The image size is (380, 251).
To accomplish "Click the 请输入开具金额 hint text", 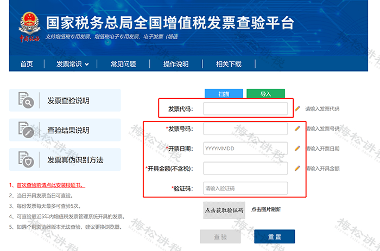I will pyautogui.click(x=322, y=169).
